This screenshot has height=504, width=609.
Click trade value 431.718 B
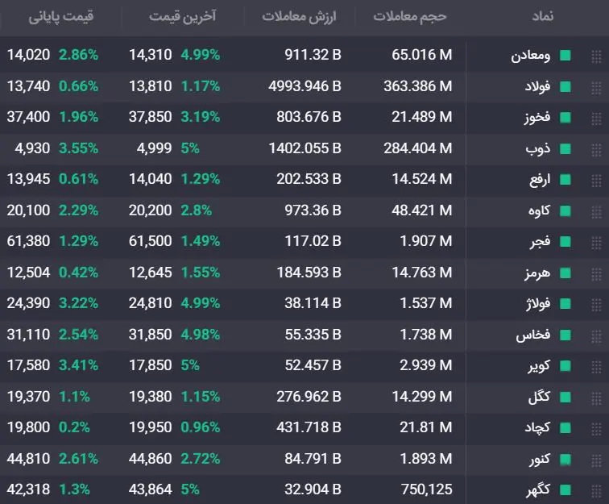point(309,427)
